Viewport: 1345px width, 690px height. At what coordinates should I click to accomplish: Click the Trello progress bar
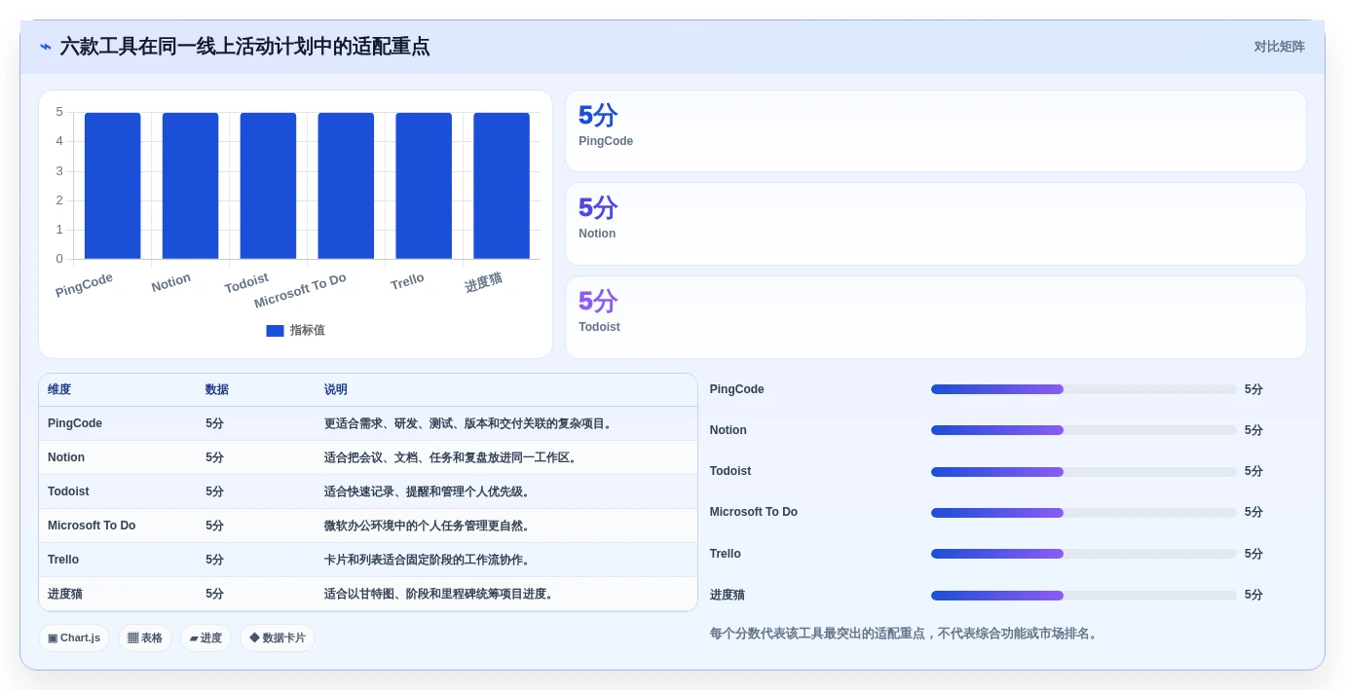click(1083, 554)
